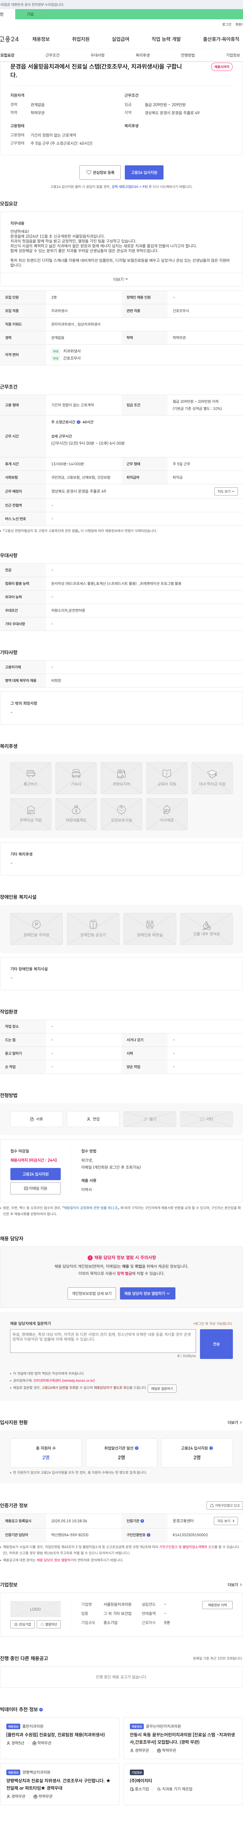Open the 취업지원 main menu
Viewport: 243px width, 1828px height.
[80, 39]
